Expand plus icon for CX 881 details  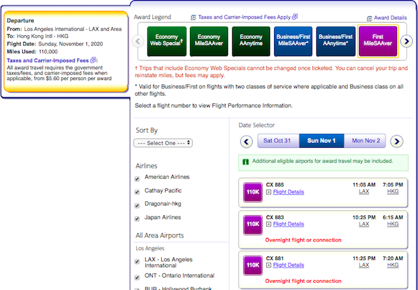(269, 265)
